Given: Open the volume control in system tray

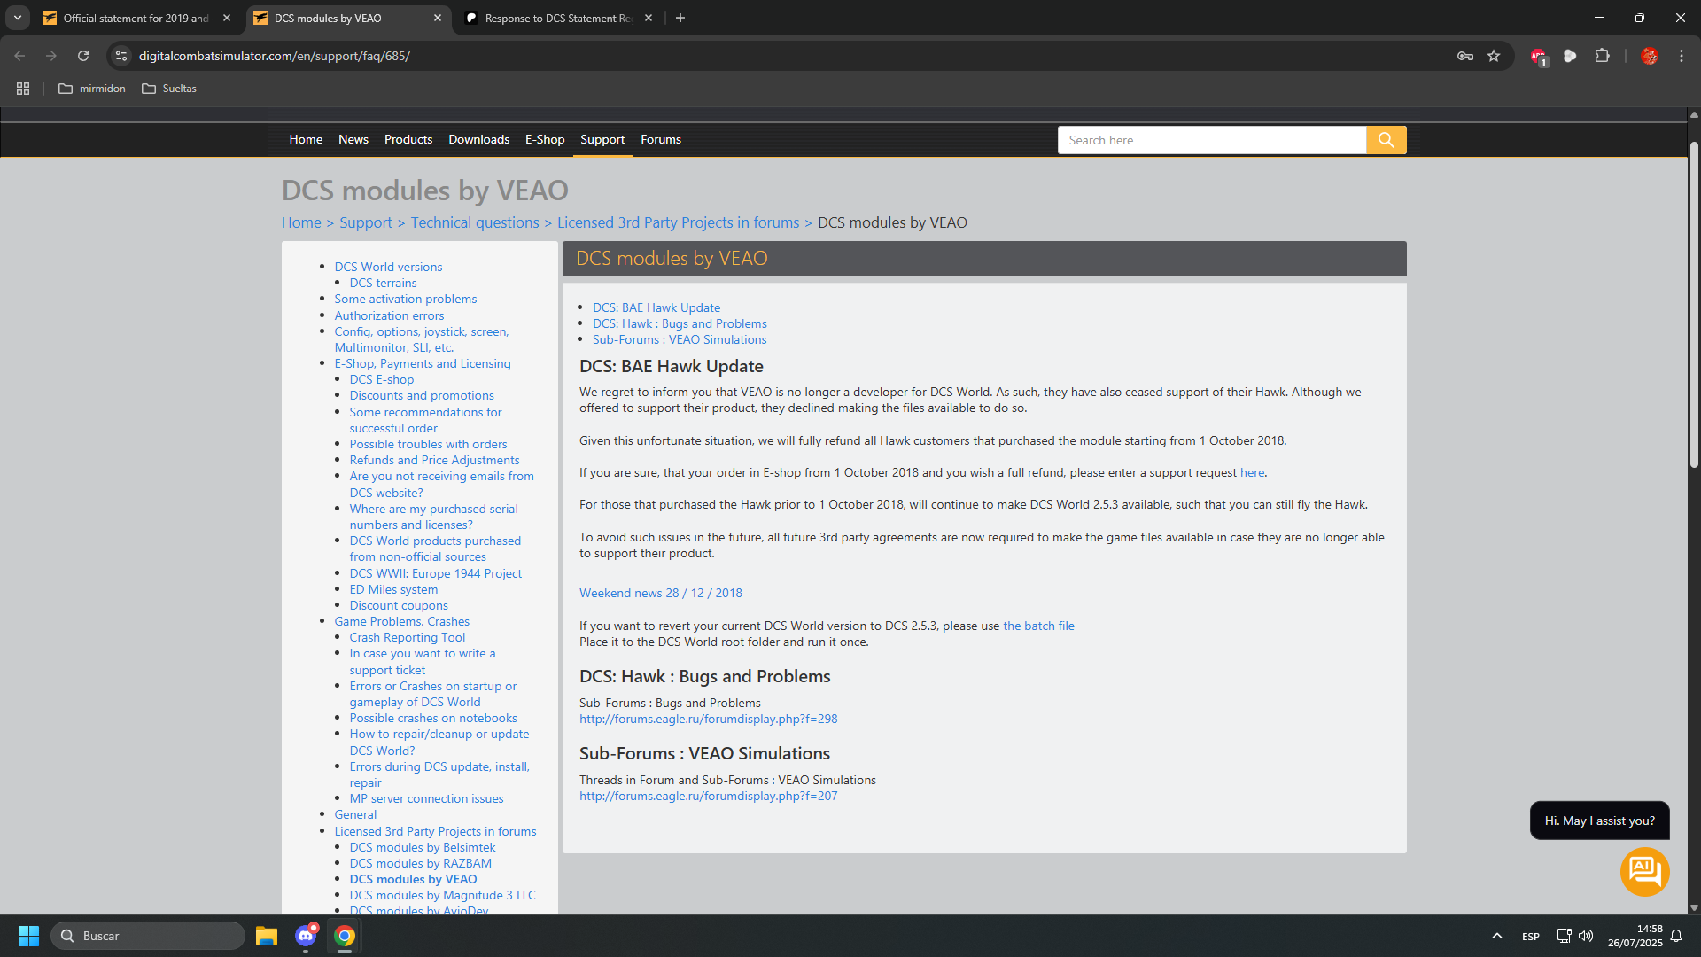Looking at the screenshot, I should (x=1586, y=936).
